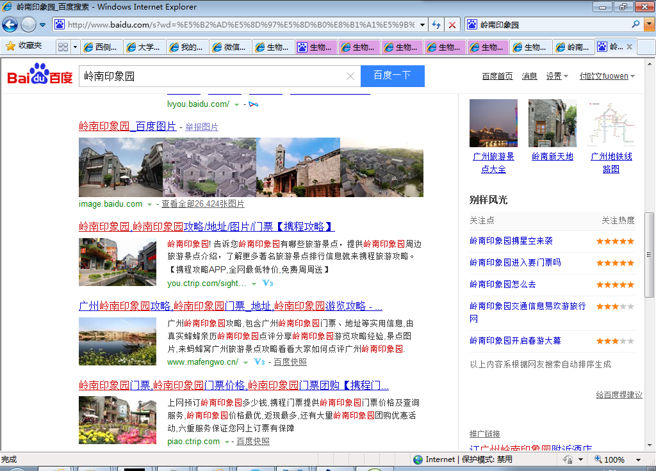
Task: Click the refresh icon beside the address bar
Action: click(436, 25)
